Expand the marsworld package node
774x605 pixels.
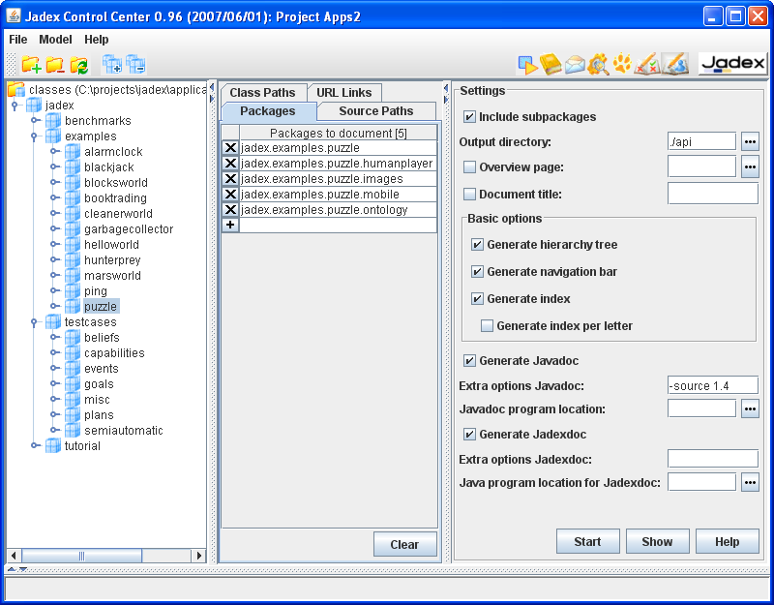pos(55,276)
